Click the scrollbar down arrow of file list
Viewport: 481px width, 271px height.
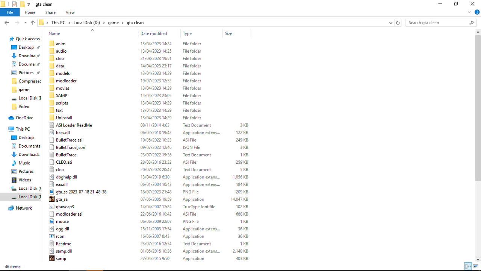point(478,259)
